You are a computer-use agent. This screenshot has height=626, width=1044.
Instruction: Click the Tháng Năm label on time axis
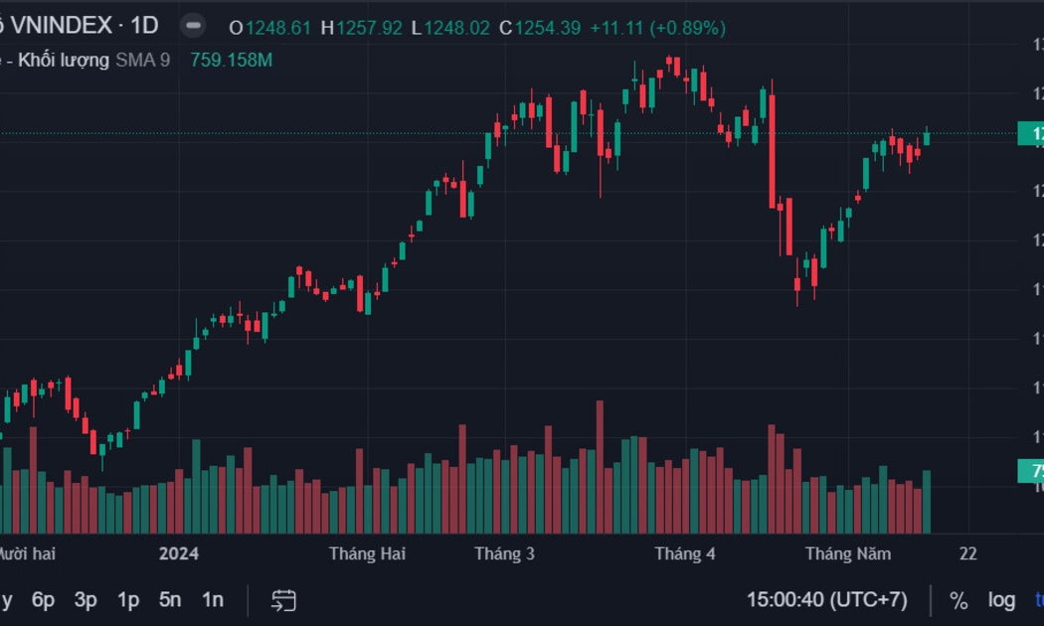coord(847,553)
